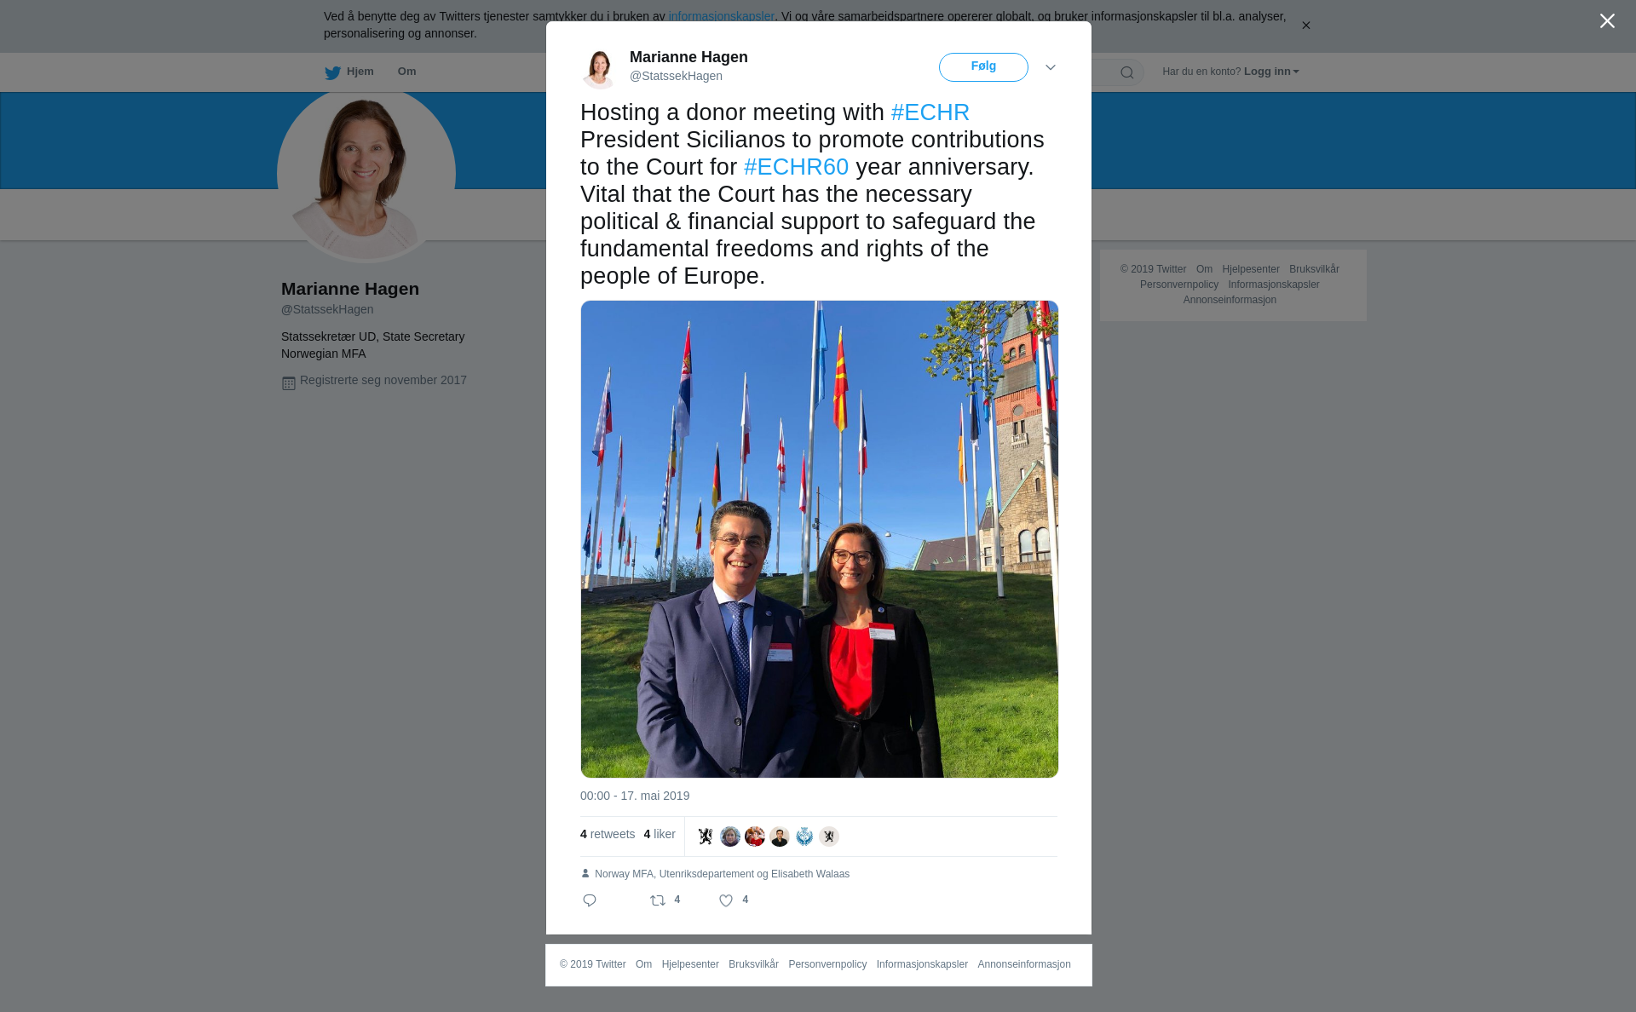Like the tweet with the heart icon
The height and width of the screenshot is (1012, 1636).
click(726, 900)
